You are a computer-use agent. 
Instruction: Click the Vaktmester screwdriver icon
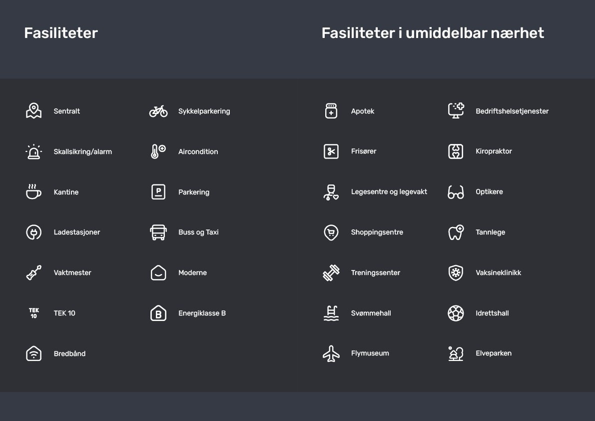tap(34, 272)
